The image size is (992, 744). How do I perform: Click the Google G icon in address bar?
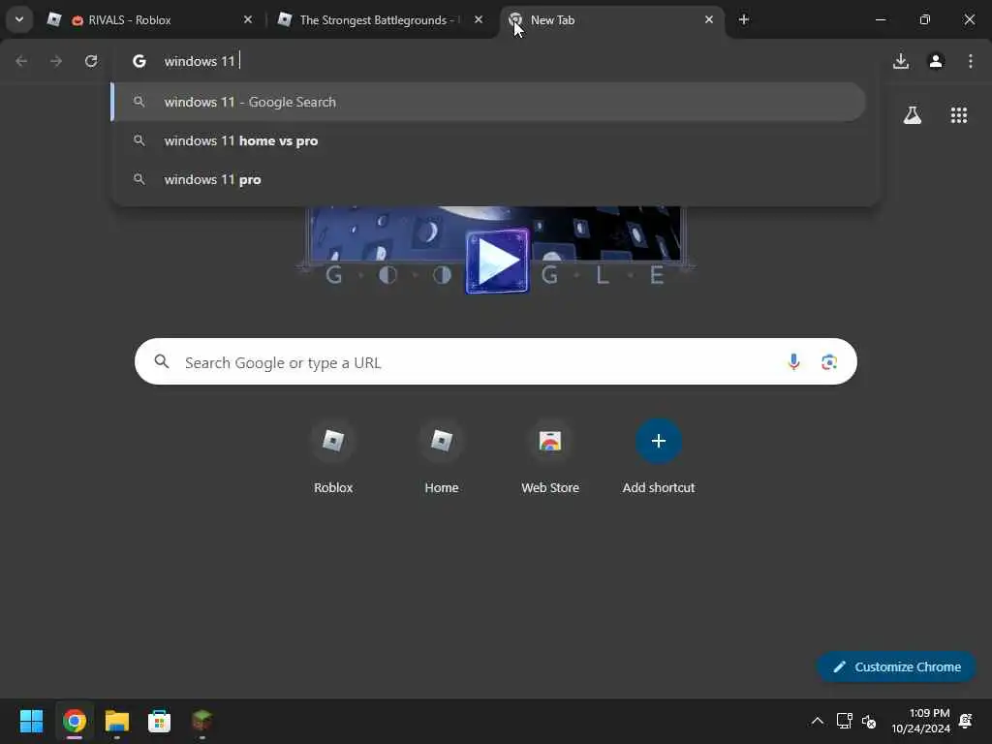139,61
